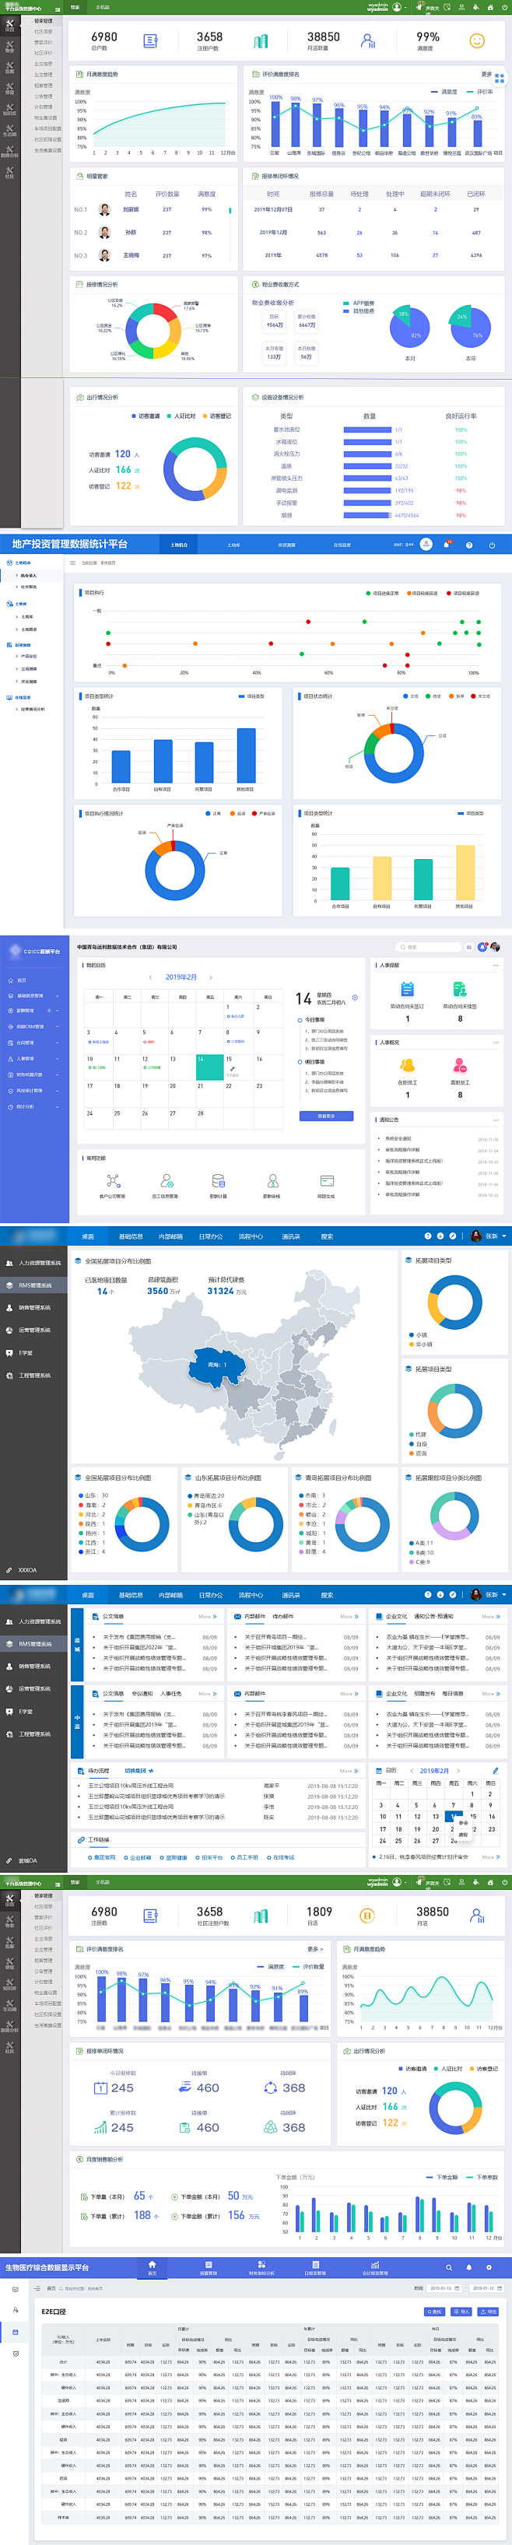This screenshot has height=2545, width=512.
Task: Click the 薪酬计算 icon in 常用功能
Action: coord(219,1180)
